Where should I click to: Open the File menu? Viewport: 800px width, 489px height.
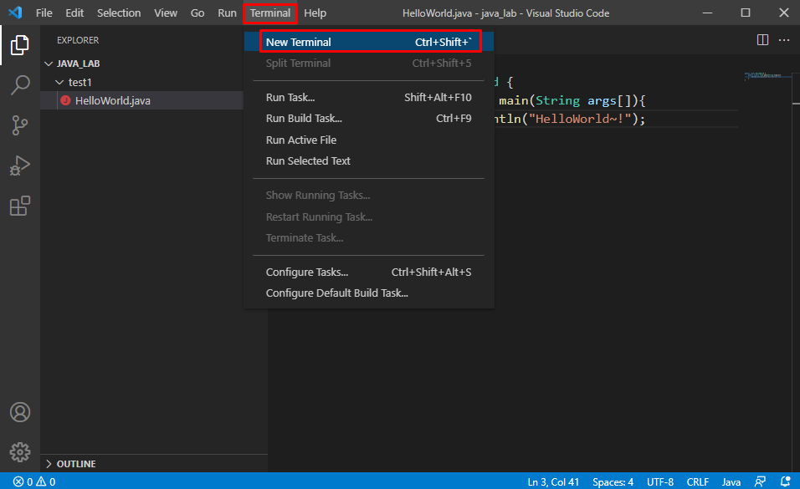[x=44, y=13]
